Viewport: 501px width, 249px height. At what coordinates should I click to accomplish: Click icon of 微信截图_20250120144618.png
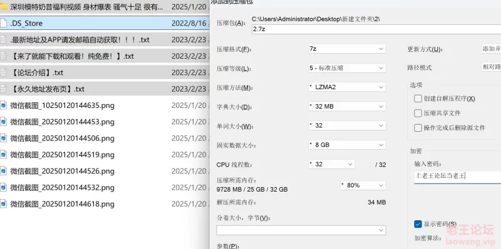point(3,204)
